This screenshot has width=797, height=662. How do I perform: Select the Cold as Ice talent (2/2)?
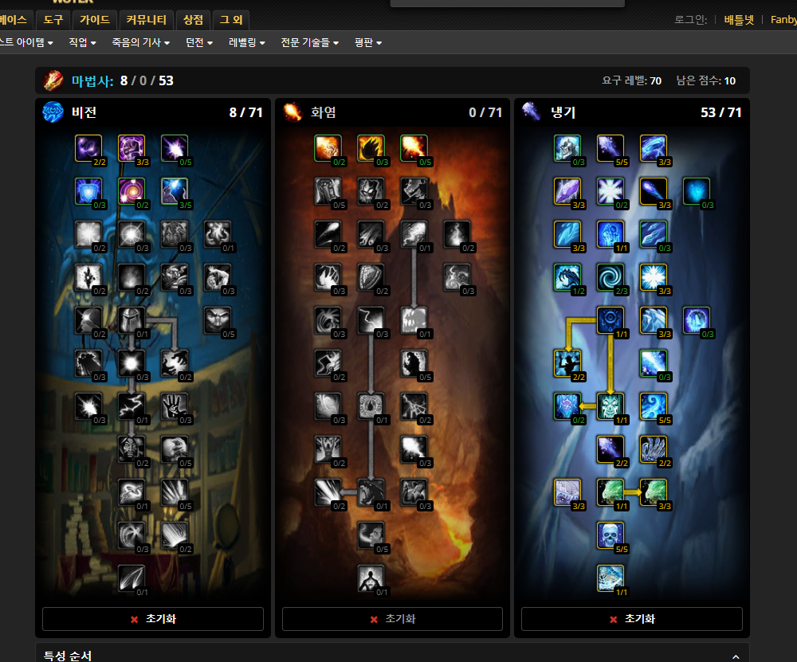[x=567, y=363]
